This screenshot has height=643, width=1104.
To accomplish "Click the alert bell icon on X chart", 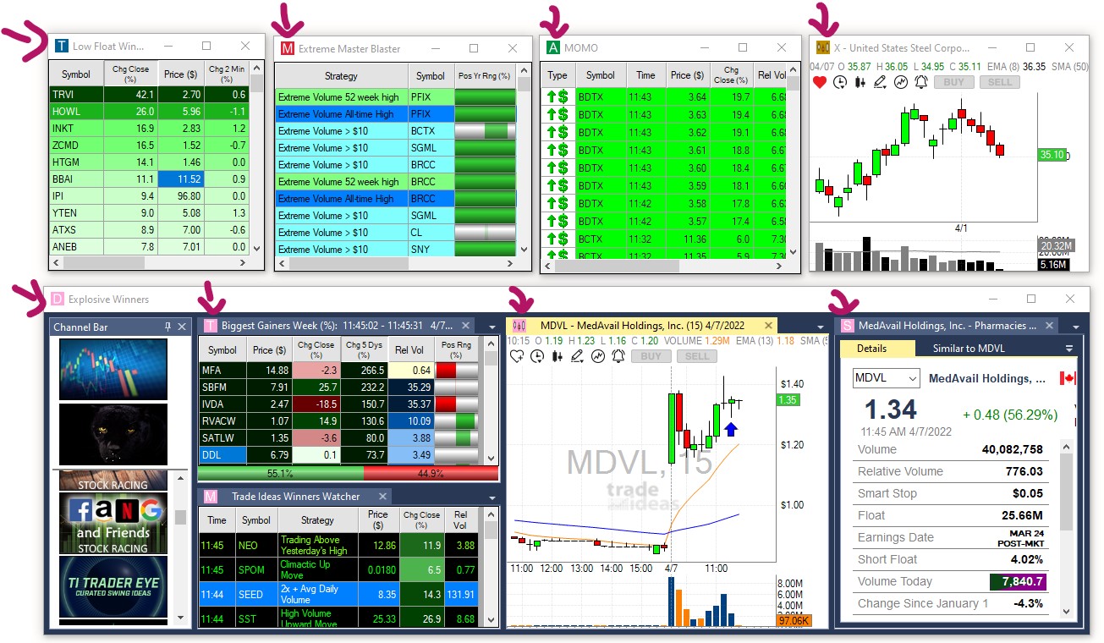I will [x=921, y=82].
